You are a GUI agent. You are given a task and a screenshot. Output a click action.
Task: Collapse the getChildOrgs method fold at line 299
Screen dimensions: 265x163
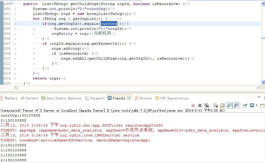[x=12, y=4]
